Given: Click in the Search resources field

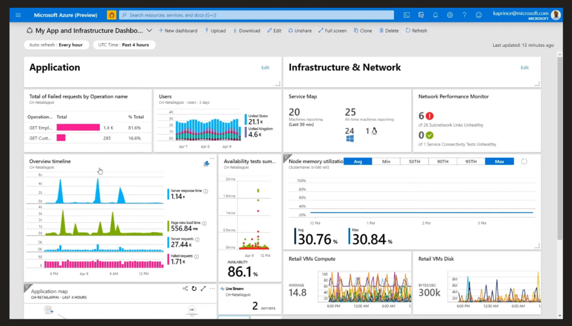Looking at the screenshot, I should click(x=256, y=15).
